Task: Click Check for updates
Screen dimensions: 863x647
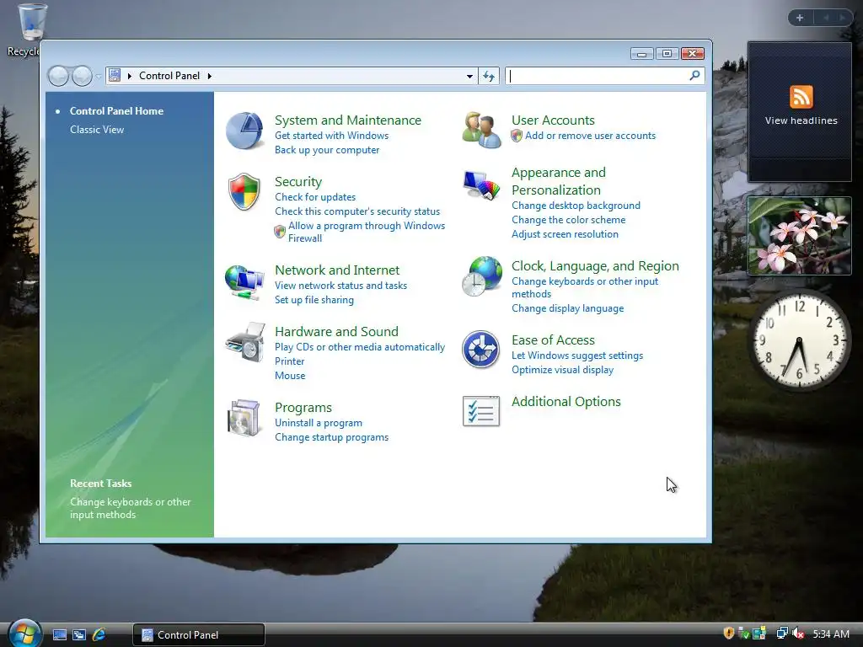Action: pos(315,197)
